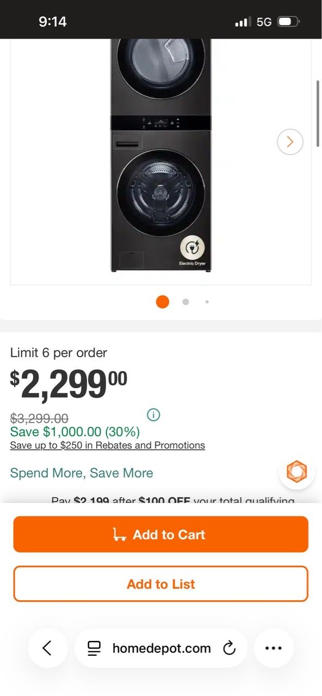Screen dimensions: 322x696
Task: Tap the washer dryer product image
Action: click(160, 155)
